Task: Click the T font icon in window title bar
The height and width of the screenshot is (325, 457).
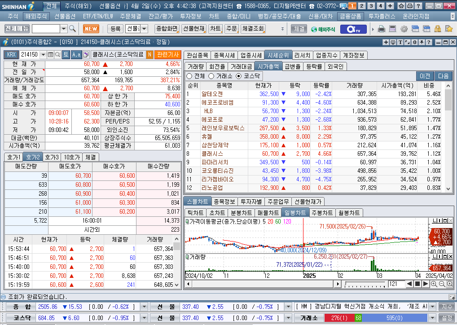Action: point(400,42)
